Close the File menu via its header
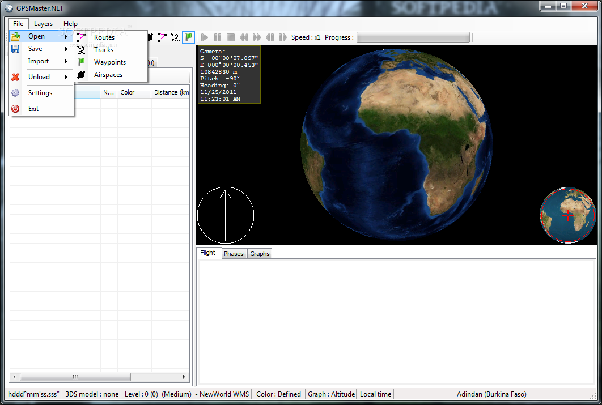The width and height of the screenshot is (602, 405). (x=18, y=23)
